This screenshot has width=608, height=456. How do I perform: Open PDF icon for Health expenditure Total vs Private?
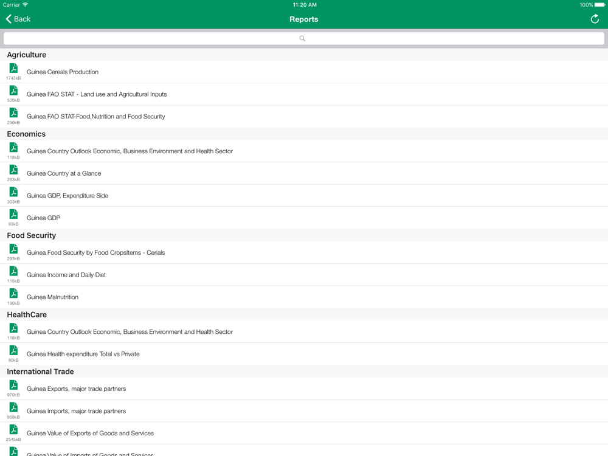13,350
